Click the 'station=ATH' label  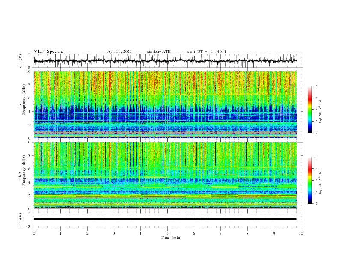point(159,51)
